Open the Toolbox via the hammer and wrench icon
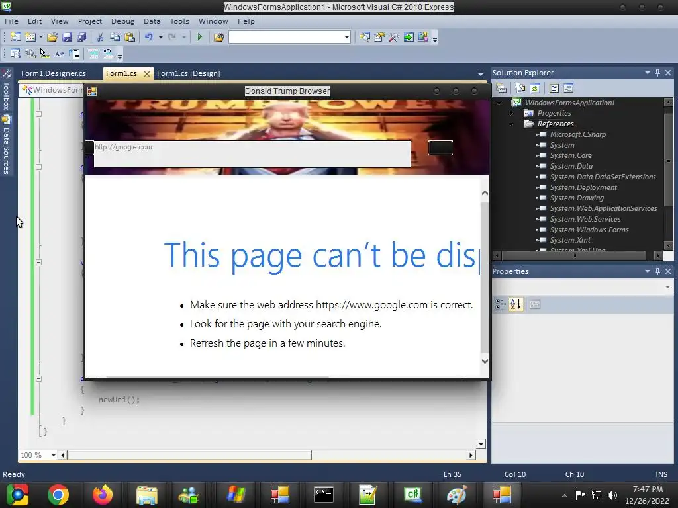This screenshot has height=508, width=678. [x=393, y=38]
